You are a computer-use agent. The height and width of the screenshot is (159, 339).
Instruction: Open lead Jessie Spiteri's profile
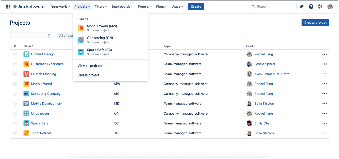point(265,64)
